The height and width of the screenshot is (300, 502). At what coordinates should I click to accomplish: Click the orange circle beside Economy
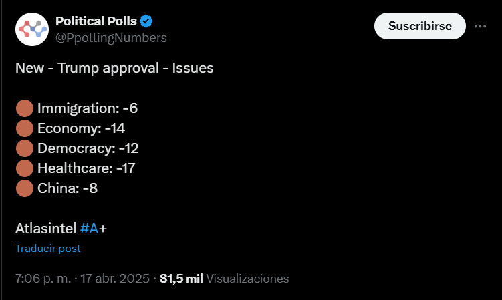(25, 128)
